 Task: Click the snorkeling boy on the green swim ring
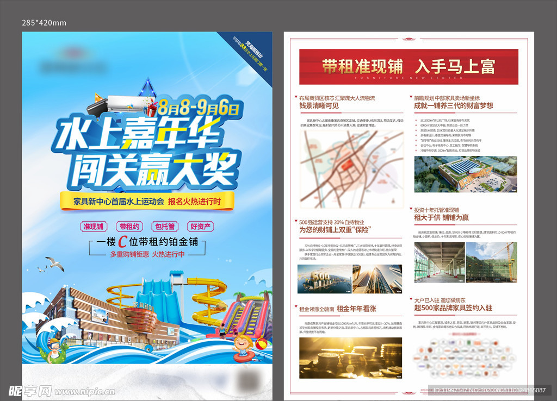pos(54,349)
